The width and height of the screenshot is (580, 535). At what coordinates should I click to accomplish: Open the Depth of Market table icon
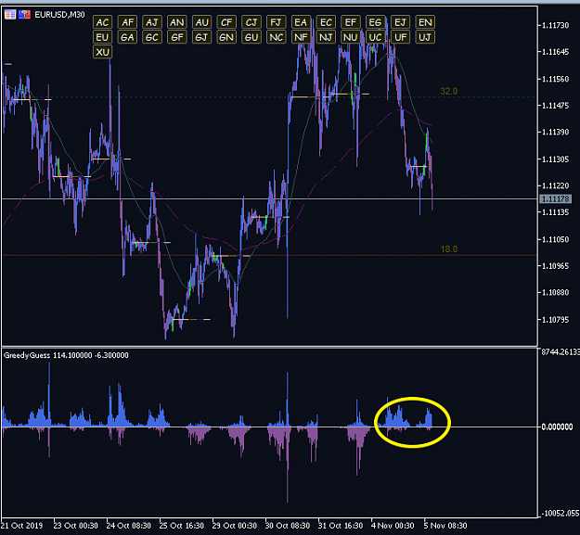pyautogui.click(x=10, y=15)
